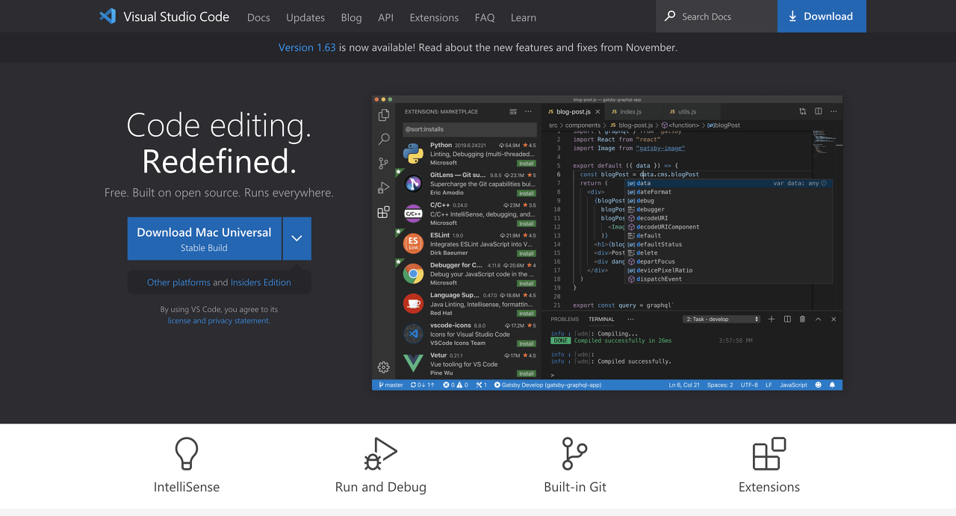Image resolution: width=956 pixels, height=516 pixels.
Task: Click the Python extension logo
Action: [x=413, y=153]
